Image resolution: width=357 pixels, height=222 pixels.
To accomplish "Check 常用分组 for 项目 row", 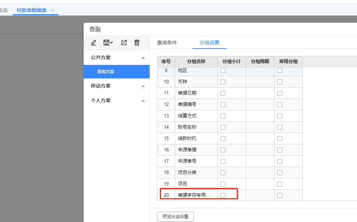I will pos(280,184).
